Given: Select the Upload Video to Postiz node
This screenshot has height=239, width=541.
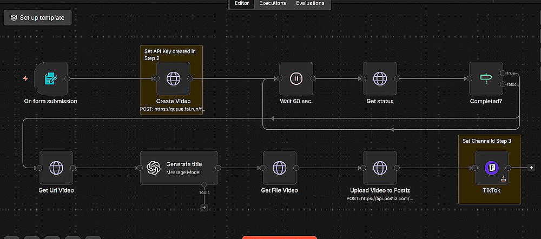Looking at the screenshot, I should click(380, 168).
